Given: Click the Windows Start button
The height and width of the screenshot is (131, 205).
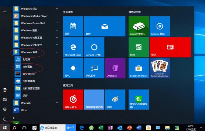Looking at the screenshot, I should [5, 128].
